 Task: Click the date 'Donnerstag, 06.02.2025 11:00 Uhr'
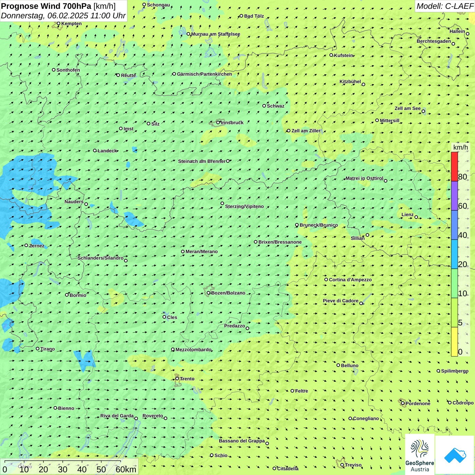(63, 16)
